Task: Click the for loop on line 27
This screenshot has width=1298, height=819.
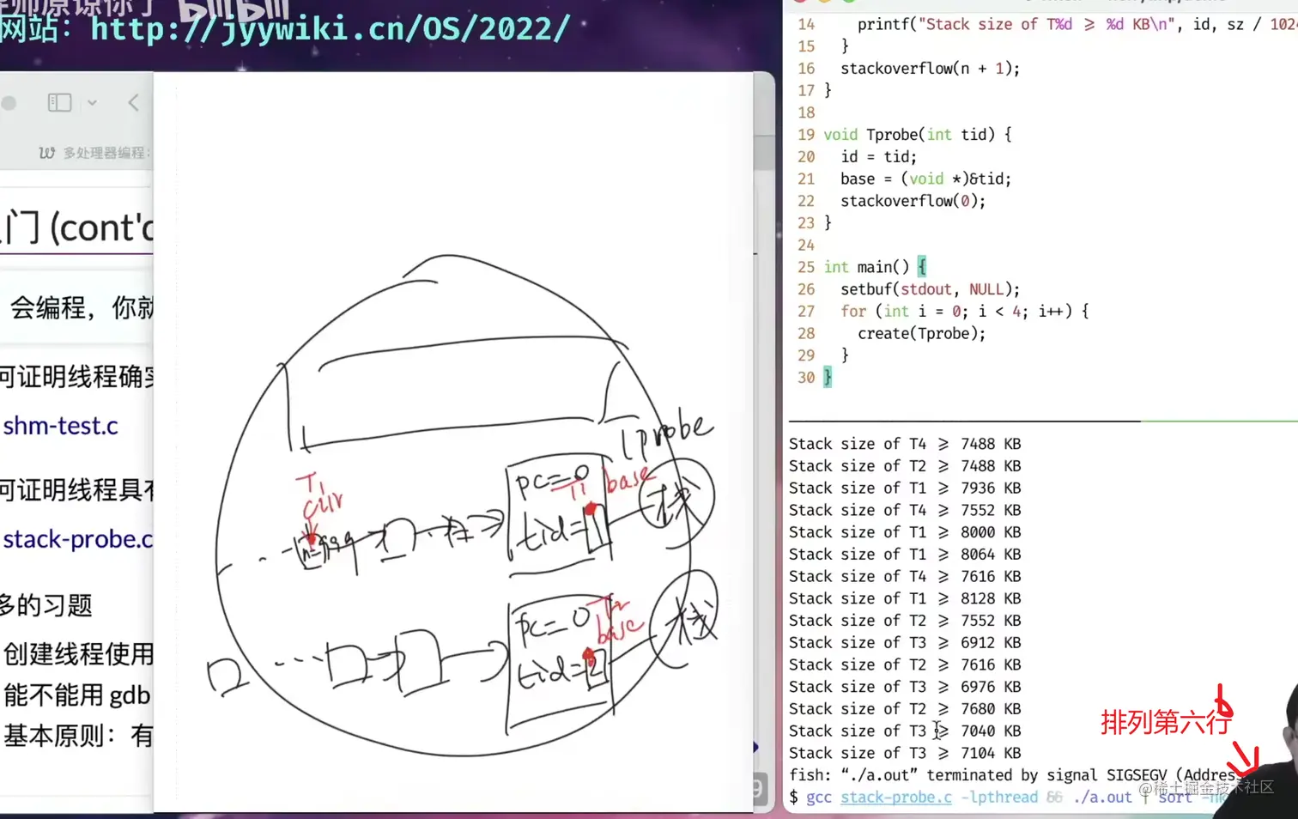Action: 965,312
